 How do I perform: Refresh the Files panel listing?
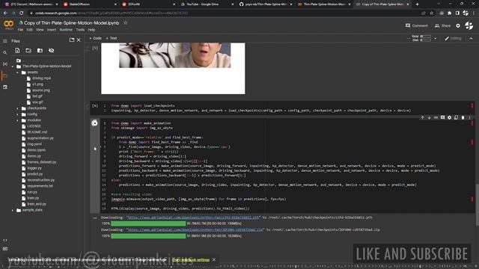point(28,51)
